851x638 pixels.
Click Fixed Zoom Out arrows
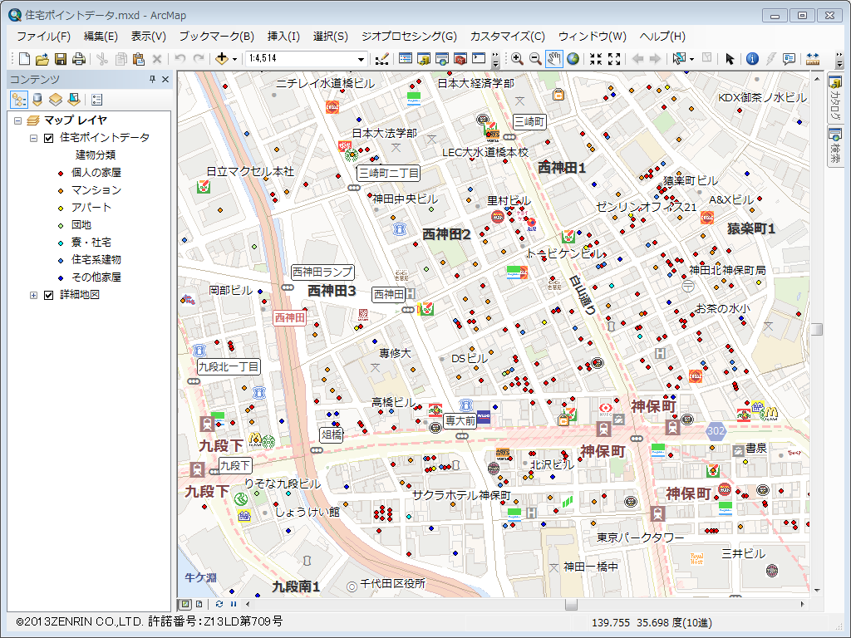click(x=614, y=59)
